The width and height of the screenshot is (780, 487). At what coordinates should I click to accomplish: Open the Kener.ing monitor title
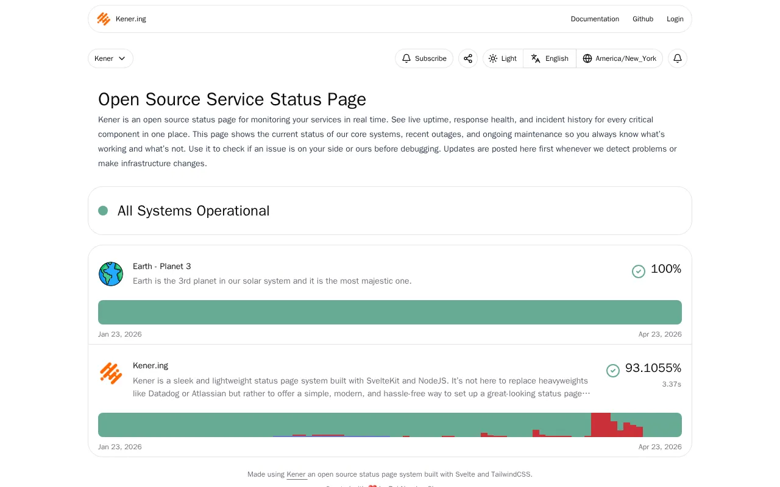pyautogui.click(x=151, y=365)
